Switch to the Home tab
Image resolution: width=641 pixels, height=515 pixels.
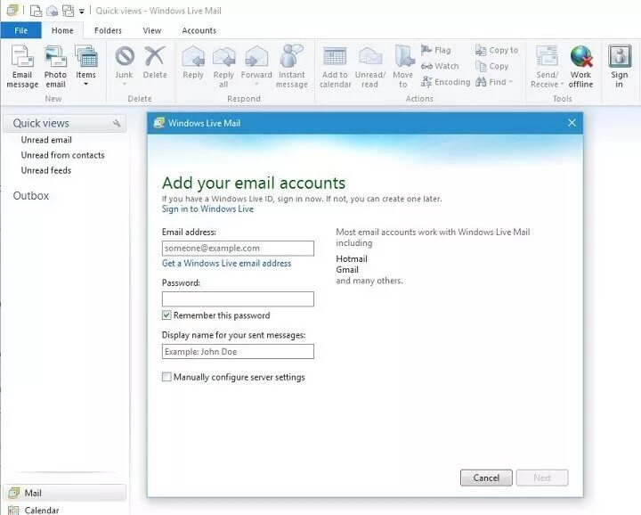coord(62,30)
